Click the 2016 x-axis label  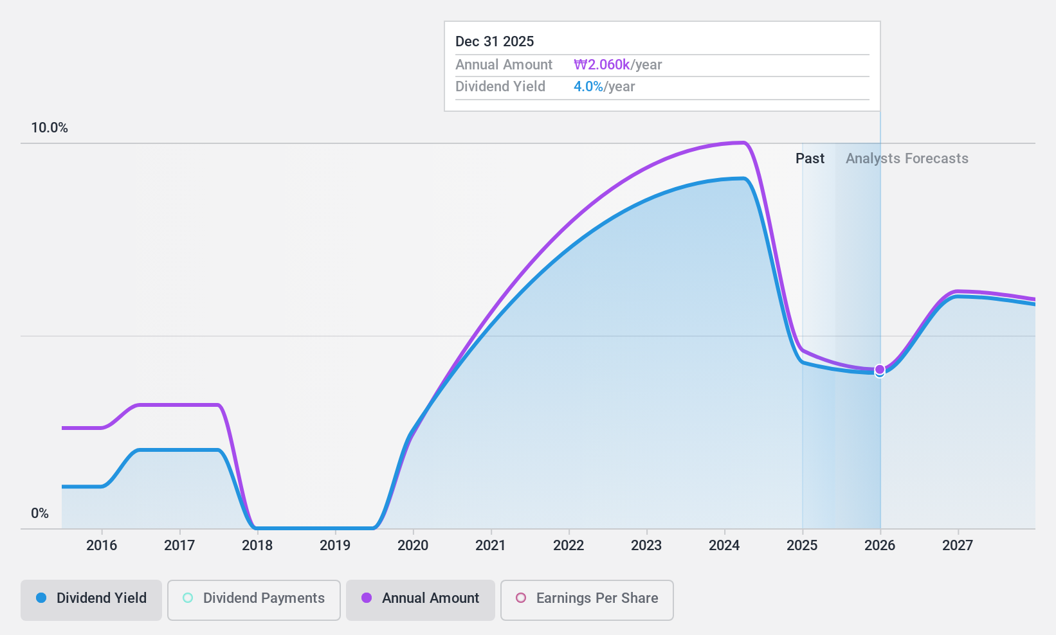tap(102, 546)
